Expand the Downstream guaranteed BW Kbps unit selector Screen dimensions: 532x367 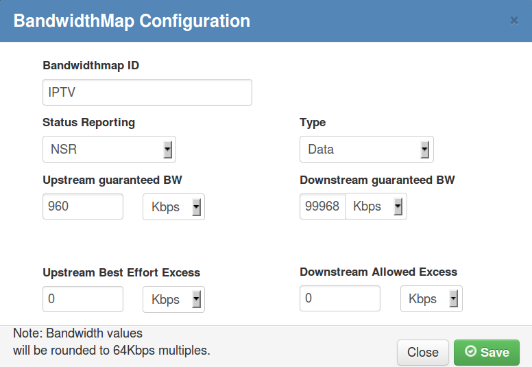point(376,206)
